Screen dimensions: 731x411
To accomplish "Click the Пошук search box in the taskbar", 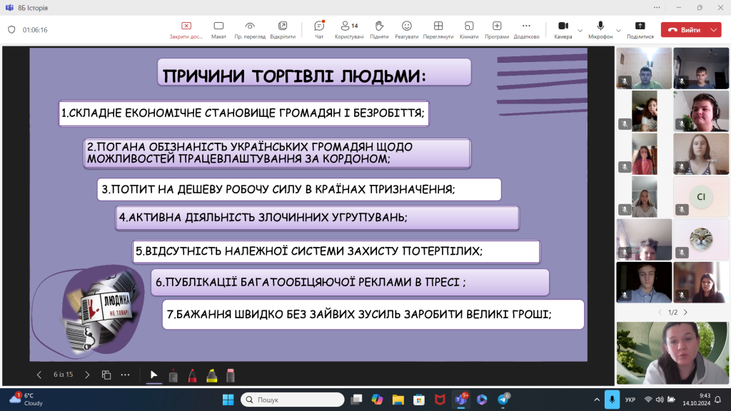I will 293,400.
